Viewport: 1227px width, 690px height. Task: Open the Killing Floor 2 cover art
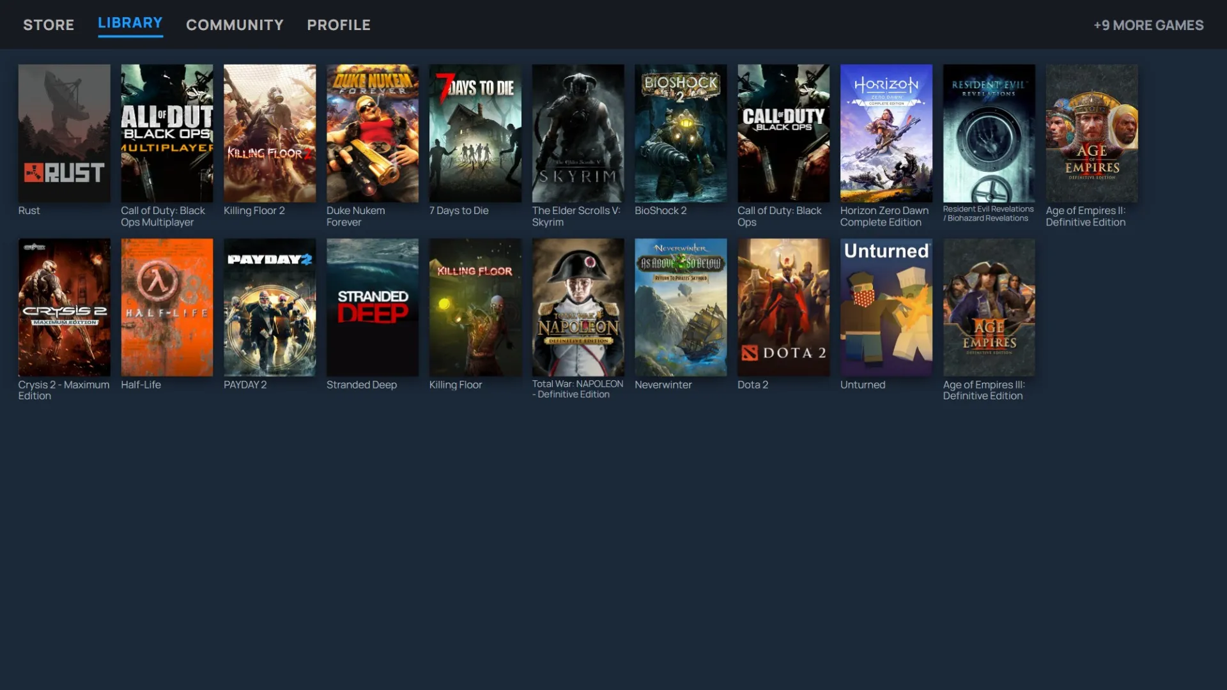(x=270, y=133)
